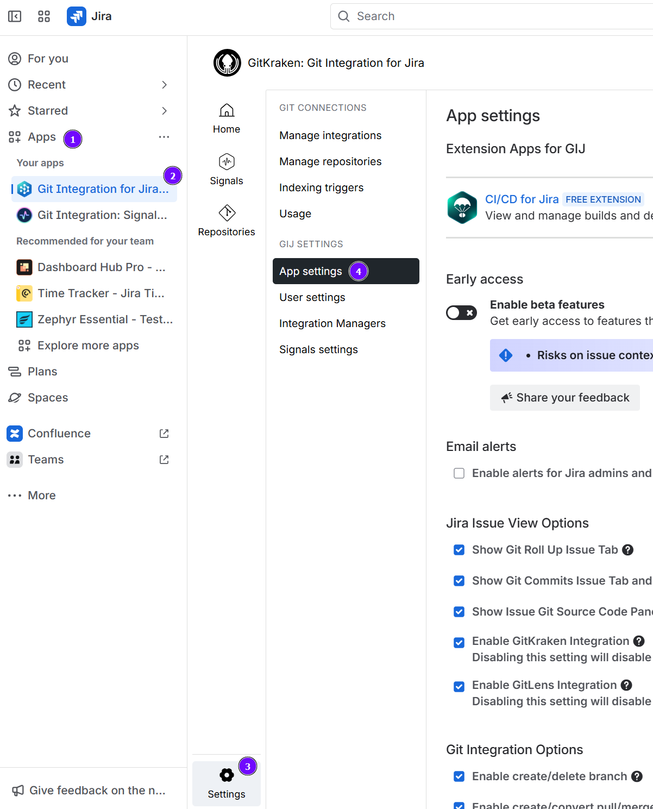The height and width of the screenshot is (809, 653).
Task: Collapse the sidebar with the panel icon
Action: pos(15,16)
